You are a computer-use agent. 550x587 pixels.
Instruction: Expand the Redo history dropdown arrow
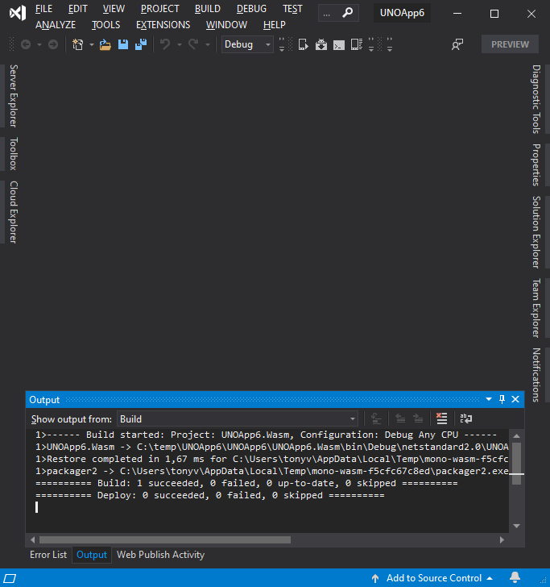(x=208, y=45)
